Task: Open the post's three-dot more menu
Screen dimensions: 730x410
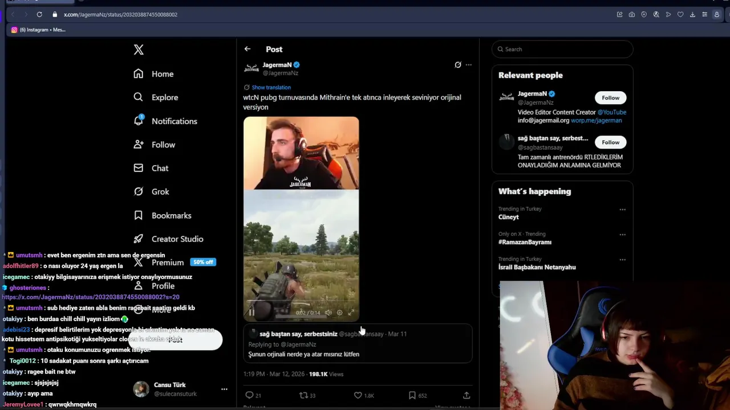Action: click(x=468, y=65)
